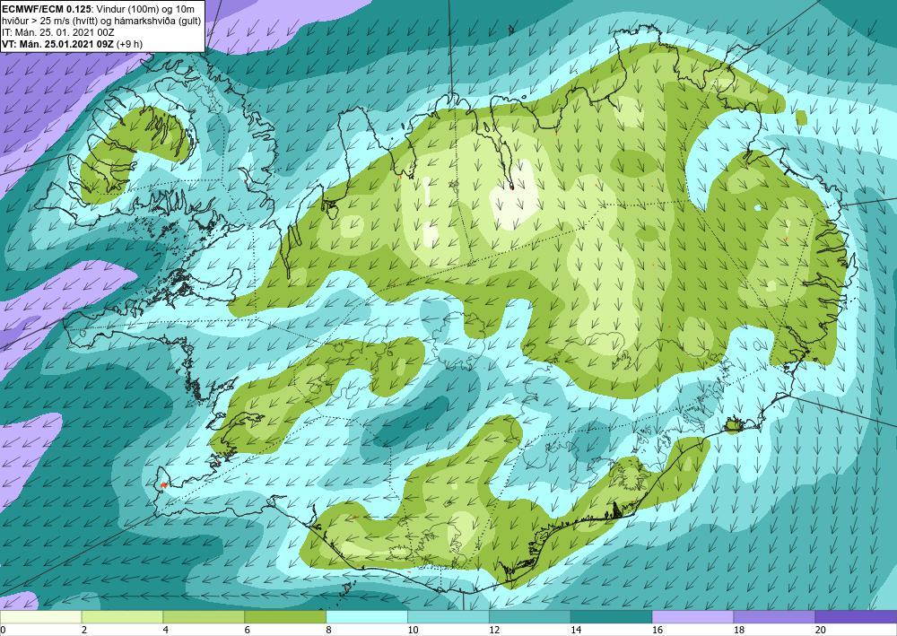Click the initial time 'IT: Mán. 25. 01. 2021 00Z'
This screenshot has height=636, width=897.
[x=58, y=32]
